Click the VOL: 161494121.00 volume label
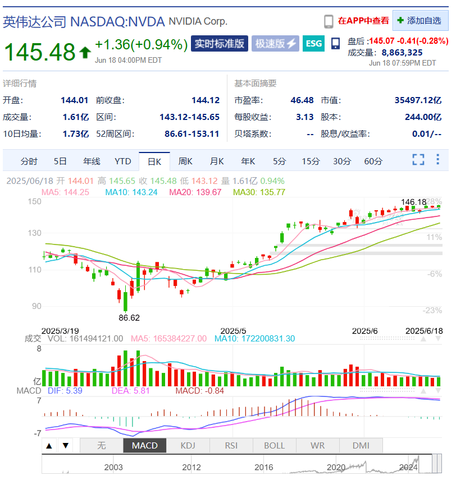Viewport: 456px width, 485px height. point(85,339)
